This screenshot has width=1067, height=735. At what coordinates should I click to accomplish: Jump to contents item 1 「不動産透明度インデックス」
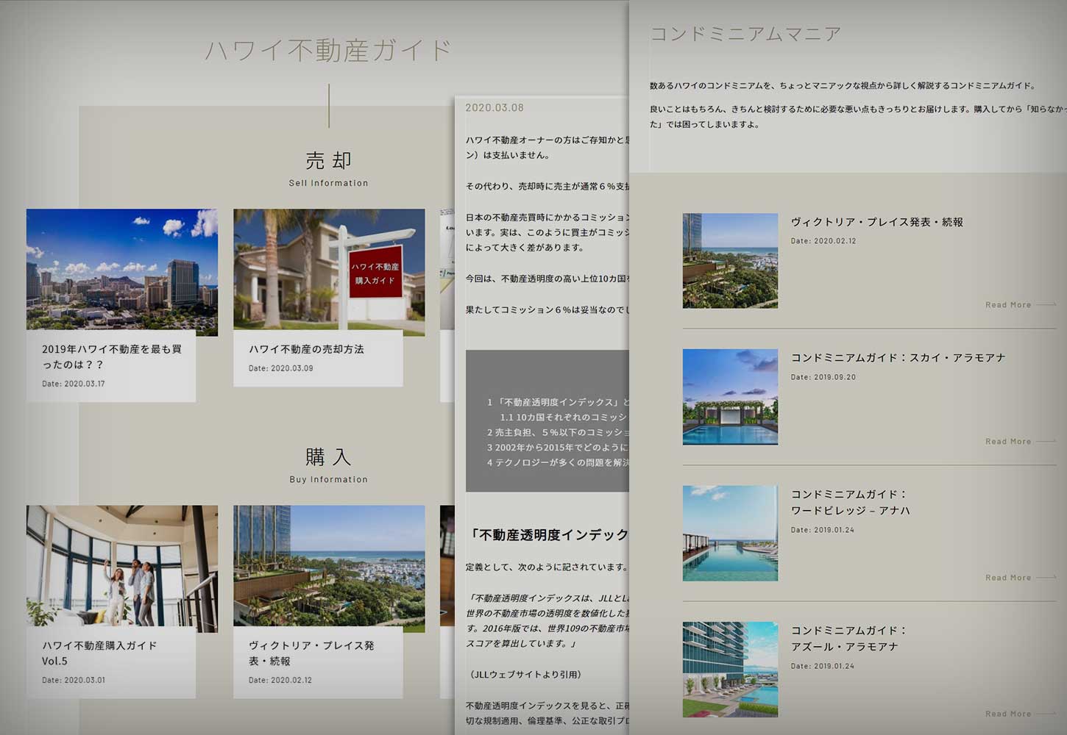coord(558,402)
